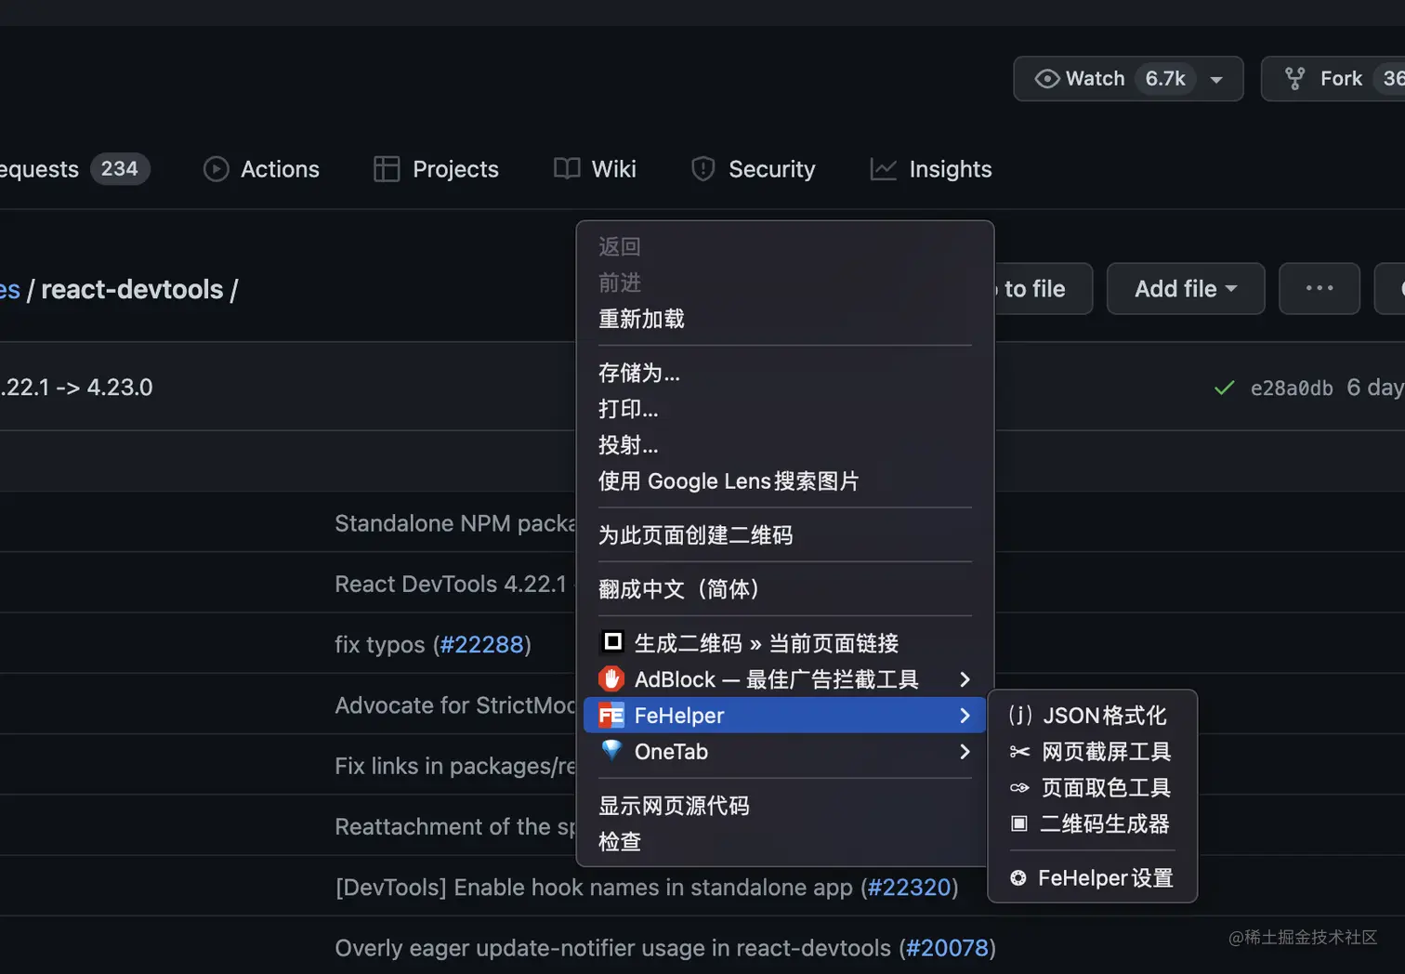
Task: Click the scissors icon for 网页截屏工具
Action: click(x=1020, y=752)
